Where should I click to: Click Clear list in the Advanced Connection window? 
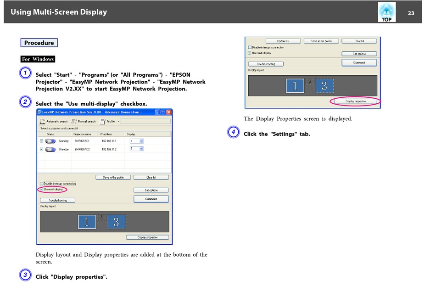(151, 177)
